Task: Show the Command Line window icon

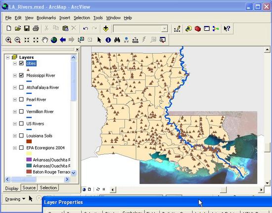Action: point(207,29)
